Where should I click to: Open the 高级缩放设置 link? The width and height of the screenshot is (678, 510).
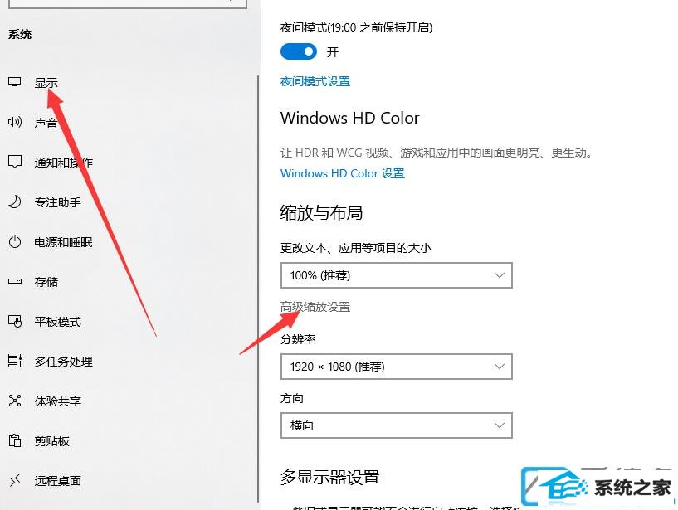coord(315,307)
